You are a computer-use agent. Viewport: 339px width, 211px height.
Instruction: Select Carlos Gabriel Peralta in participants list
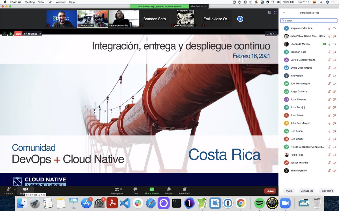309,60
